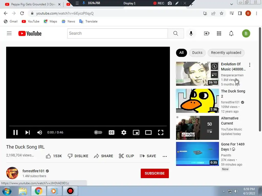Go to YouTube home via logo
Image resolution: width=262 pixels, height=196 pixels.
[30, 33]
